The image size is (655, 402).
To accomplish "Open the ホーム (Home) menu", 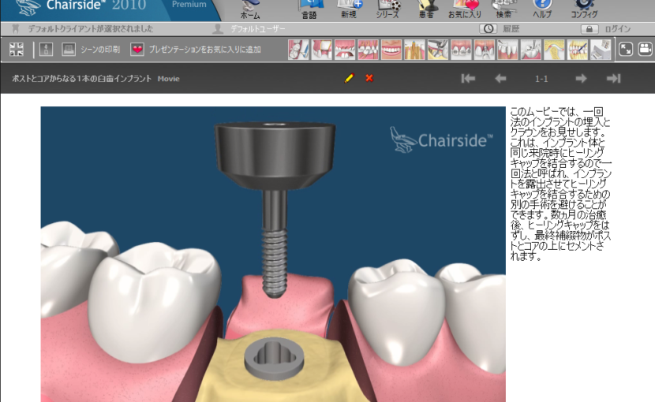I will pos(250,9).
